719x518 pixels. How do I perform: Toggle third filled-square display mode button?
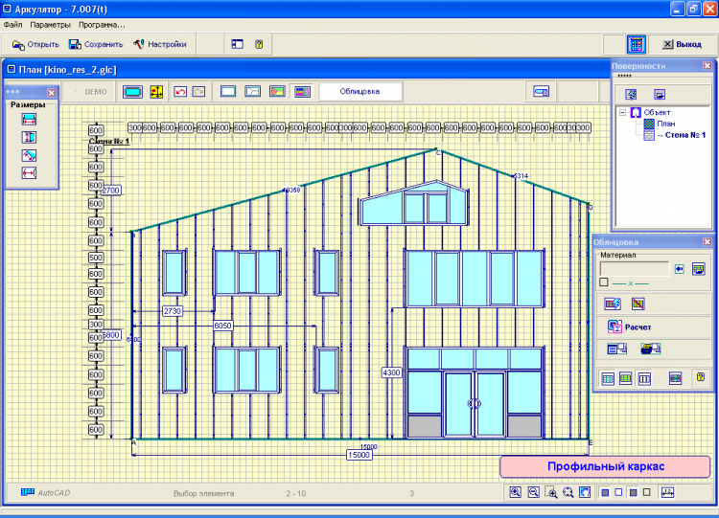point(634,492)
